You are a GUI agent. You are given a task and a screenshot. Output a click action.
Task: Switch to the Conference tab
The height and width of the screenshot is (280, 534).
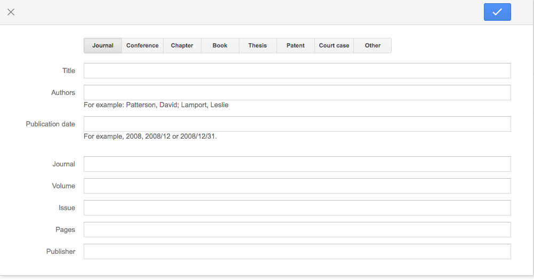pyautogui.click(x=142, y=46)
